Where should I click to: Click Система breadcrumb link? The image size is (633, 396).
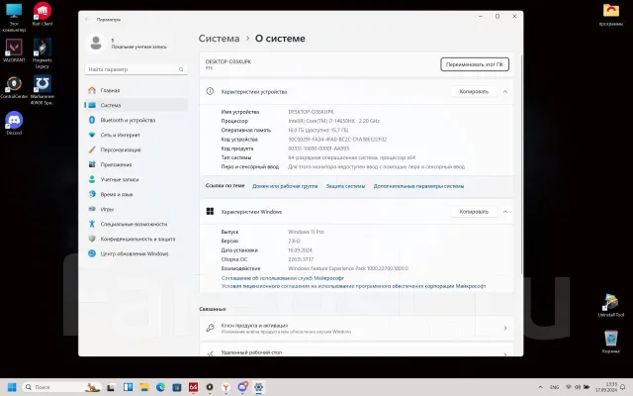(x=219, y=39)
